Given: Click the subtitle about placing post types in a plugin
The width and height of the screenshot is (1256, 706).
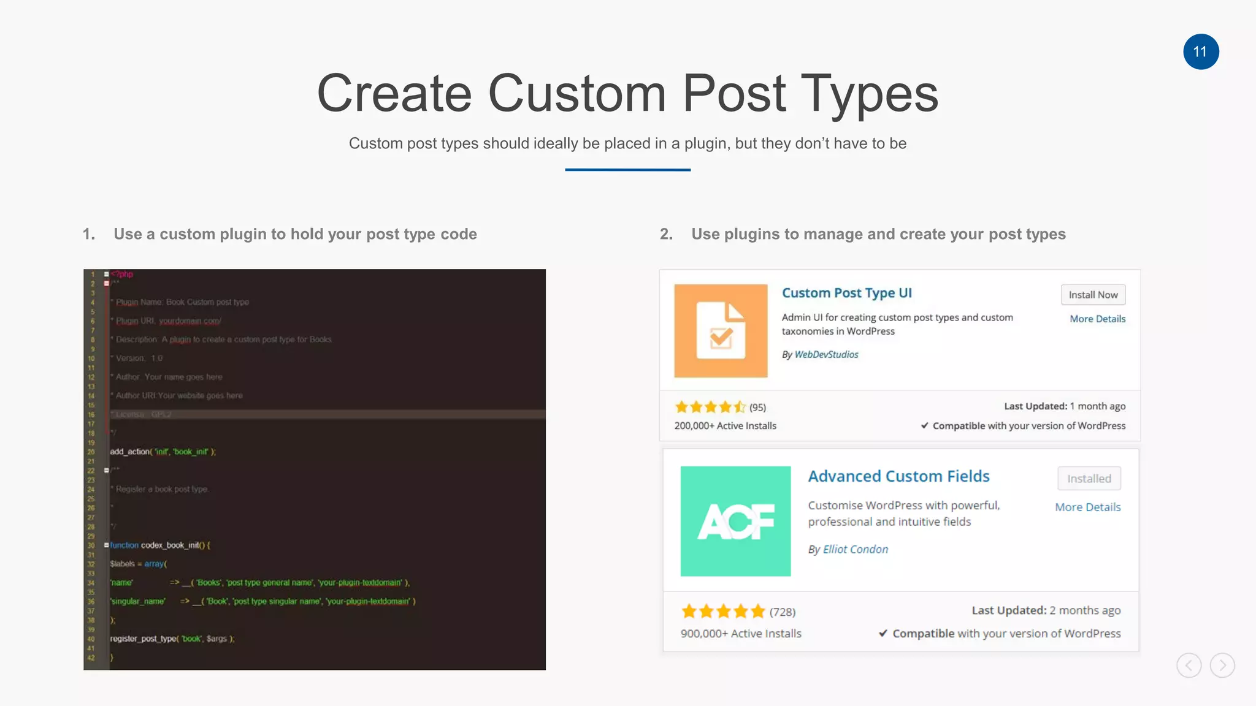Looking at the screenshot, I should 627,143.
